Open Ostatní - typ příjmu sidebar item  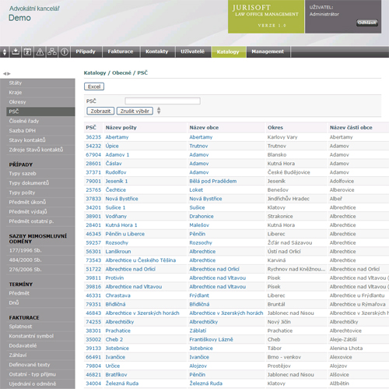40,374
